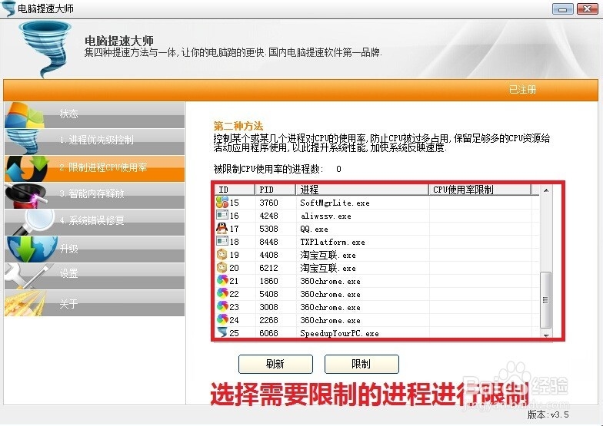
Task: Click the magic hat icon beside 智能内存释放
Action: coord(25,196)
